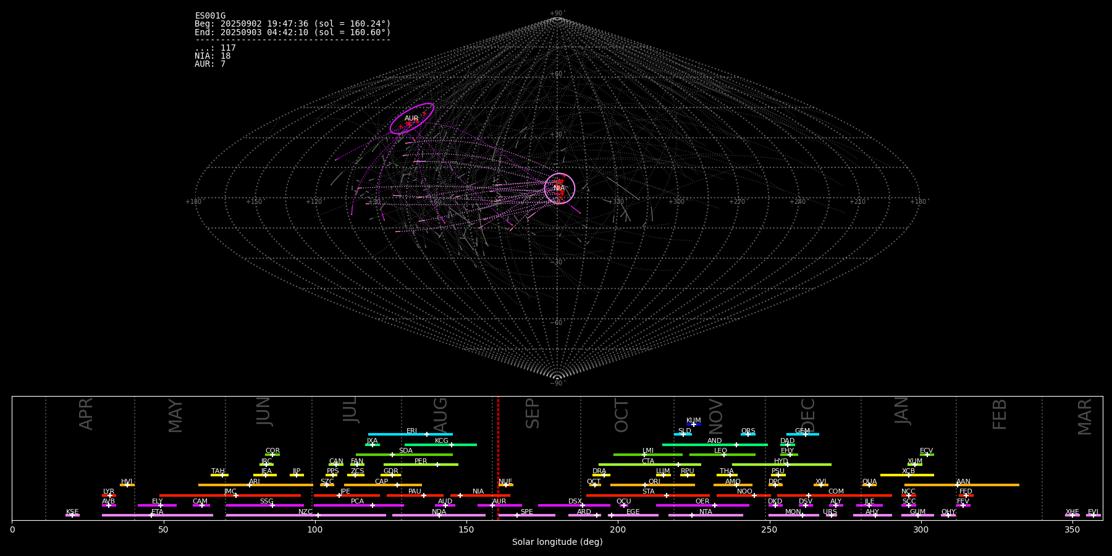Click the cyan ERI activity bar
The image size is (1112, 556).
click(410, 434)
